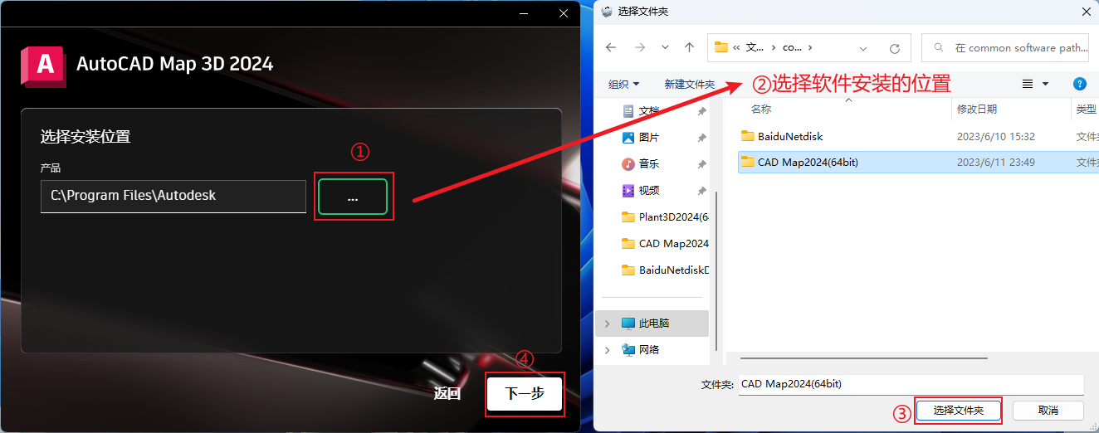Select BaiduNetdiskD folder in navigation pane

click(664, 270)
